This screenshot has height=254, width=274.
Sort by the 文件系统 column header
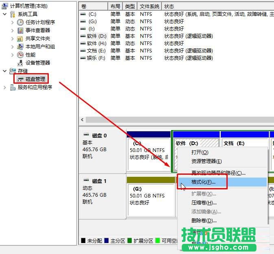pos(150,7)
